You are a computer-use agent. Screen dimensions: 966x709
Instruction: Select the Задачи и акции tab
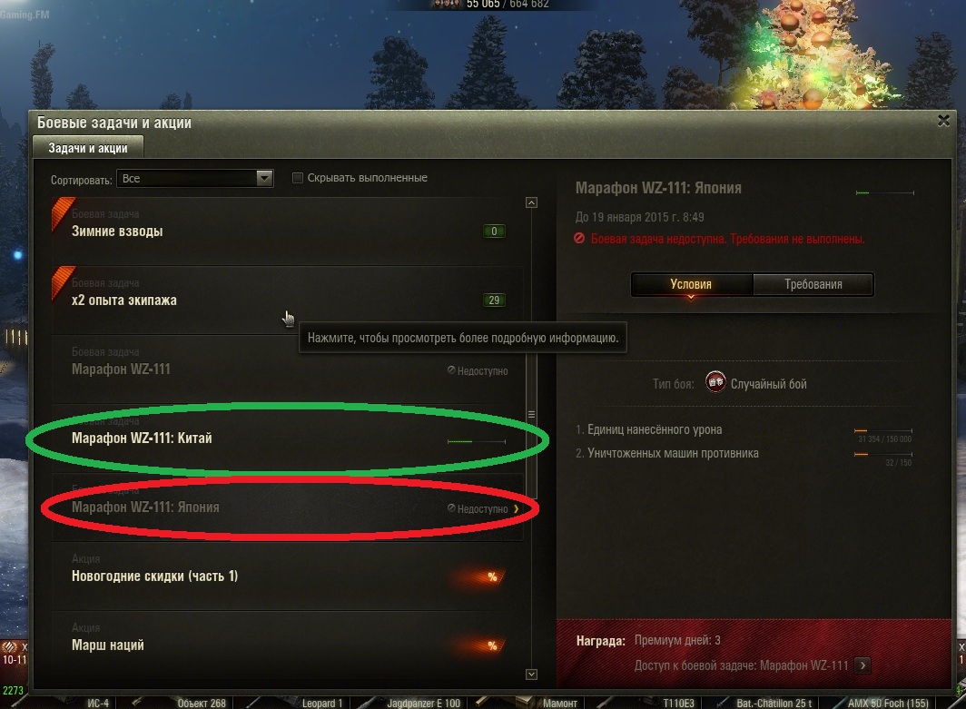[88, 148]
